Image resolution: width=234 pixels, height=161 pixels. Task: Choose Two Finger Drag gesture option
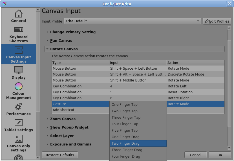(138, 144)
